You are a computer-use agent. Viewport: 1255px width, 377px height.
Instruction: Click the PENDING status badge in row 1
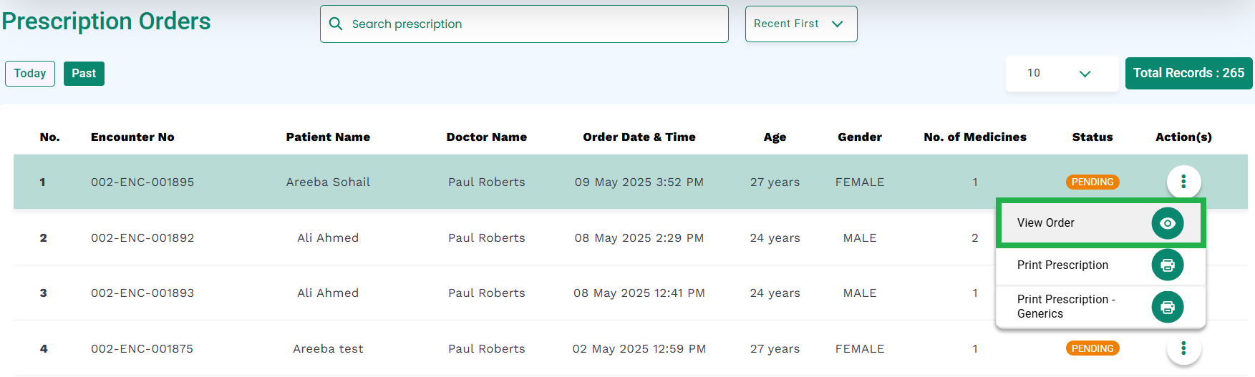(x=1092, y=182)
